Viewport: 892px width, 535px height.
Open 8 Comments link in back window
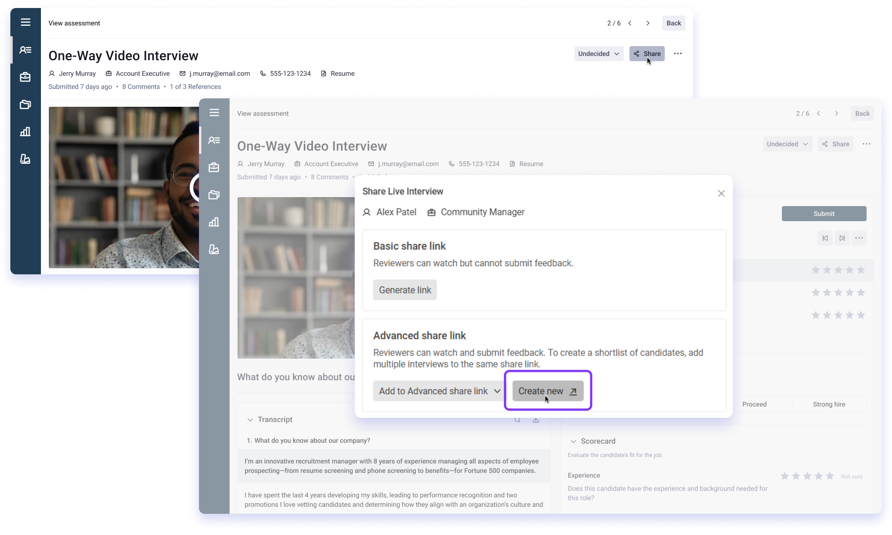pos(141,87)
